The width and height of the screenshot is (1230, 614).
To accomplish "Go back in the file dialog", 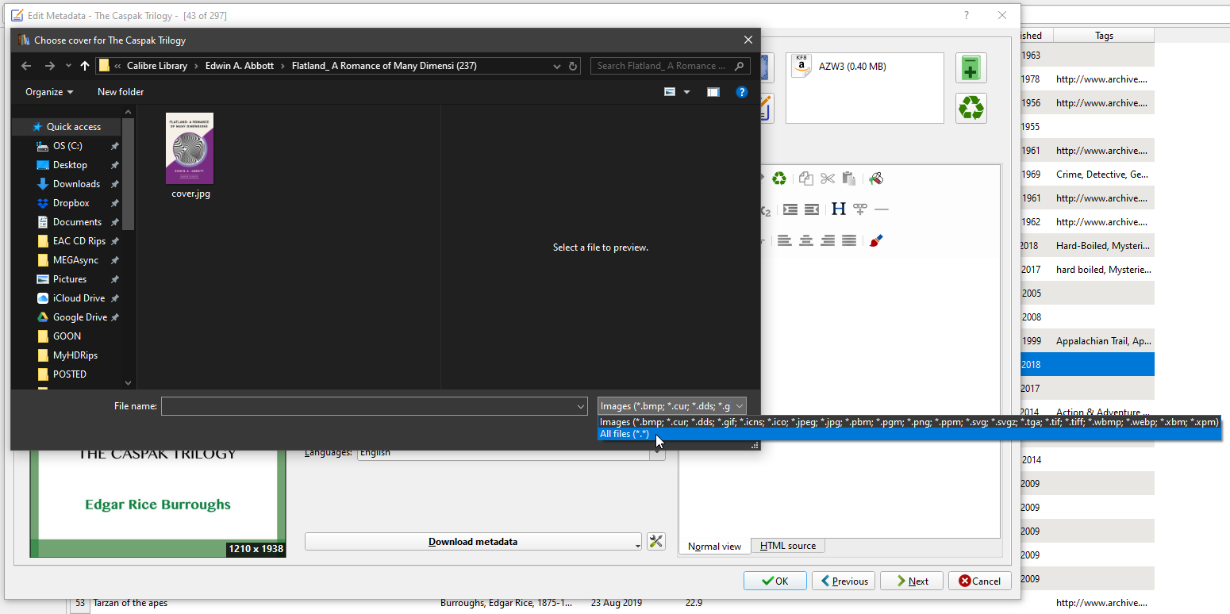I will pyautogui.click(x=26, y=66).
